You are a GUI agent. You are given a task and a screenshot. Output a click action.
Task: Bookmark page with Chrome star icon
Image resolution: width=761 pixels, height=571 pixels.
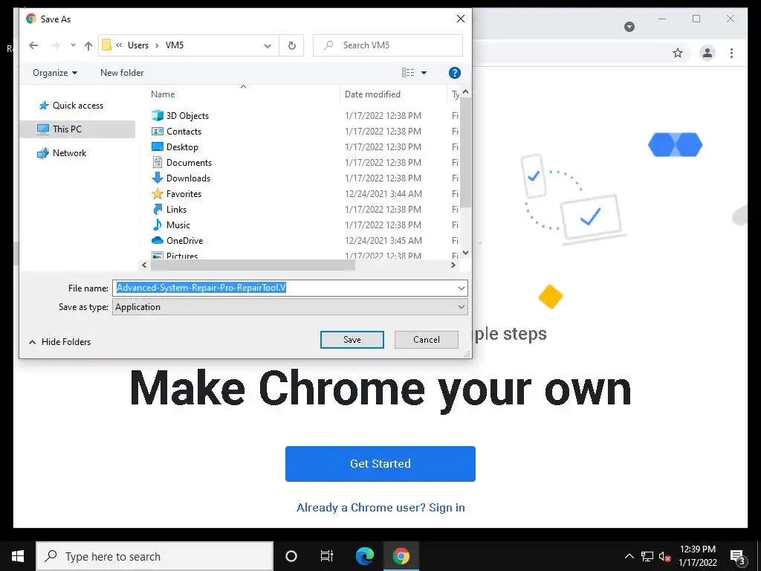point(678,53)
